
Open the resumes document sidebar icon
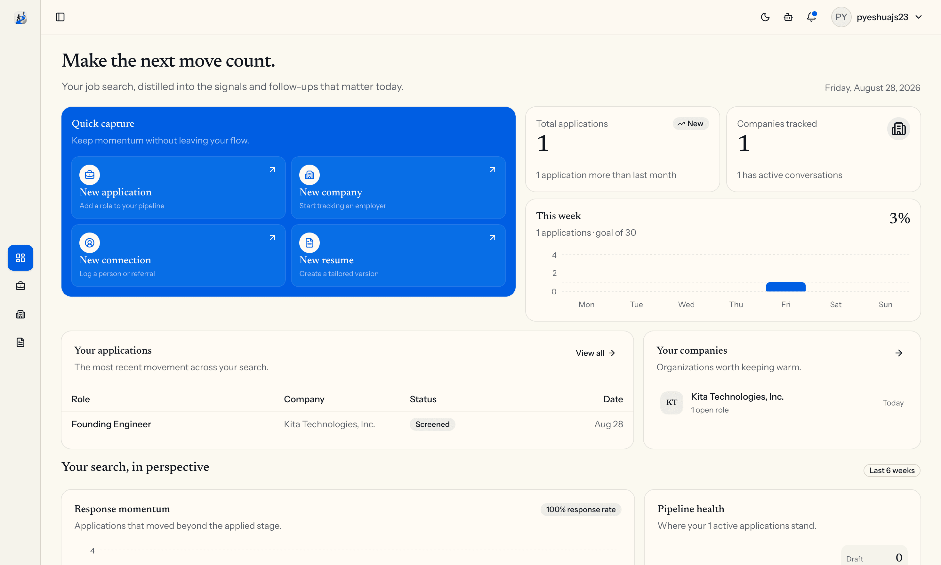pyautogui.click(x=20, y=342)
